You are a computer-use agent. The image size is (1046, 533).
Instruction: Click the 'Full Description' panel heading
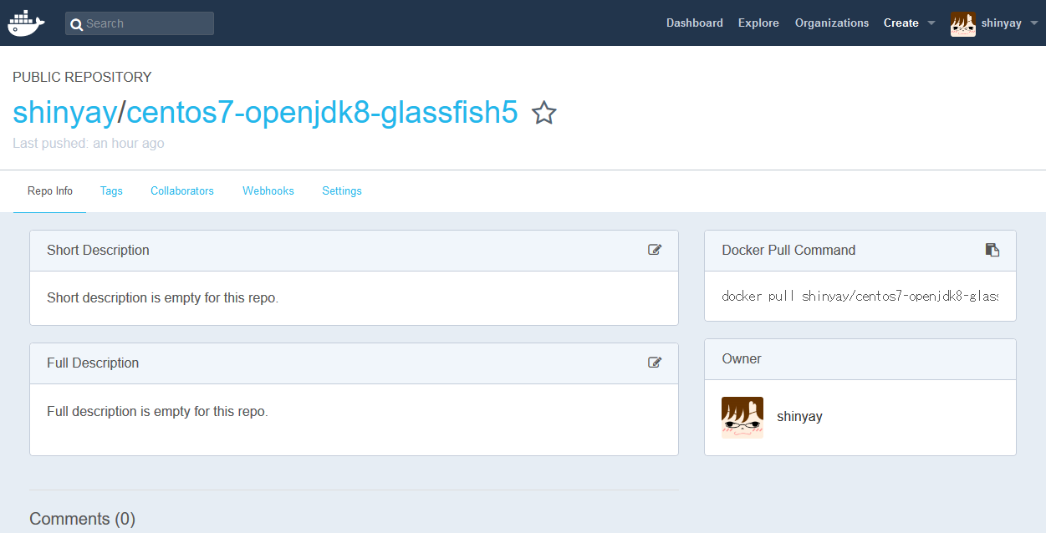coord(93,363)
